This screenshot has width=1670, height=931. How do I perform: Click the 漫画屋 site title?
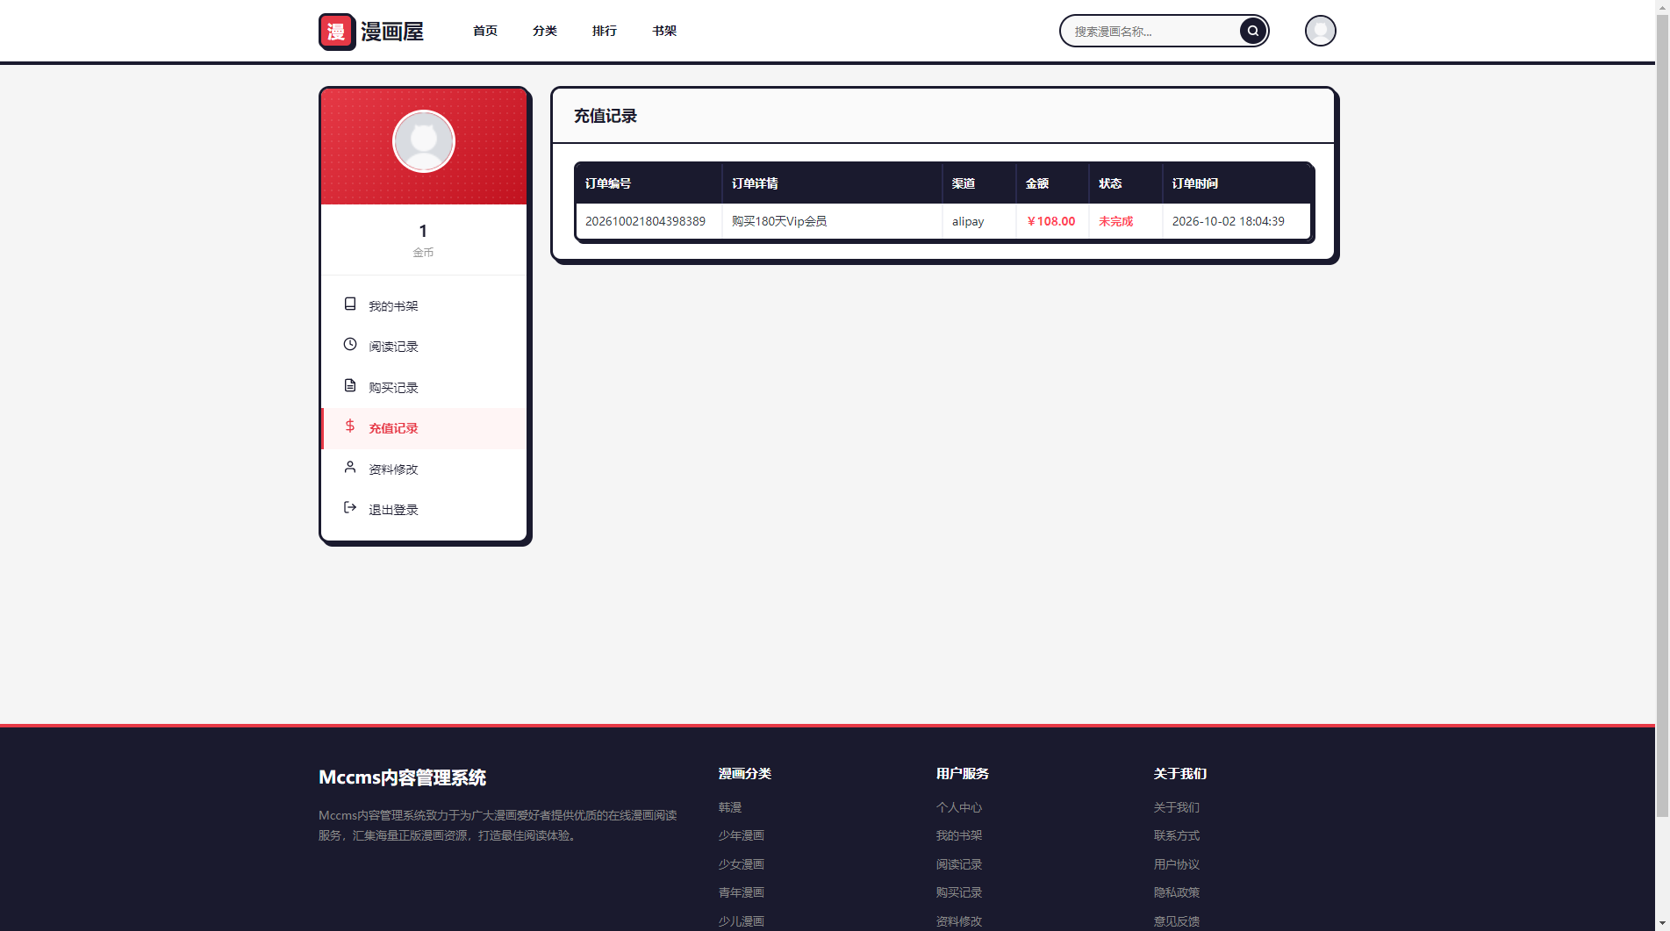click(392, 32)
